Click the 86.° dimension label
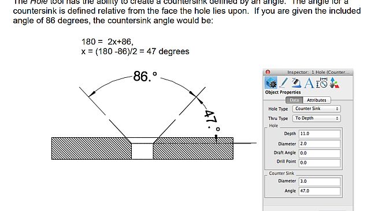Screen dimensions: 378x211 (145, 76)
